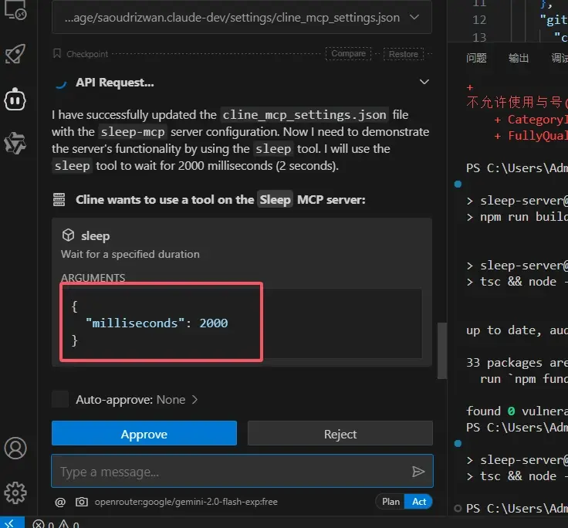Screen dimensions: 568x528
Task: Expand the cline_mcp_settings.json path dropdown
Action: tap(414, 17)
